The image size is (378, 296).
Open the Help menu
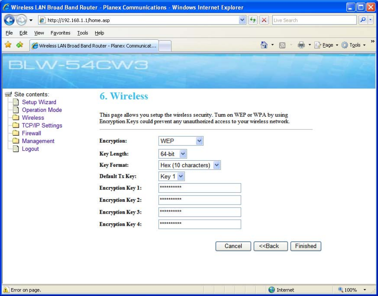pos(99,33)
